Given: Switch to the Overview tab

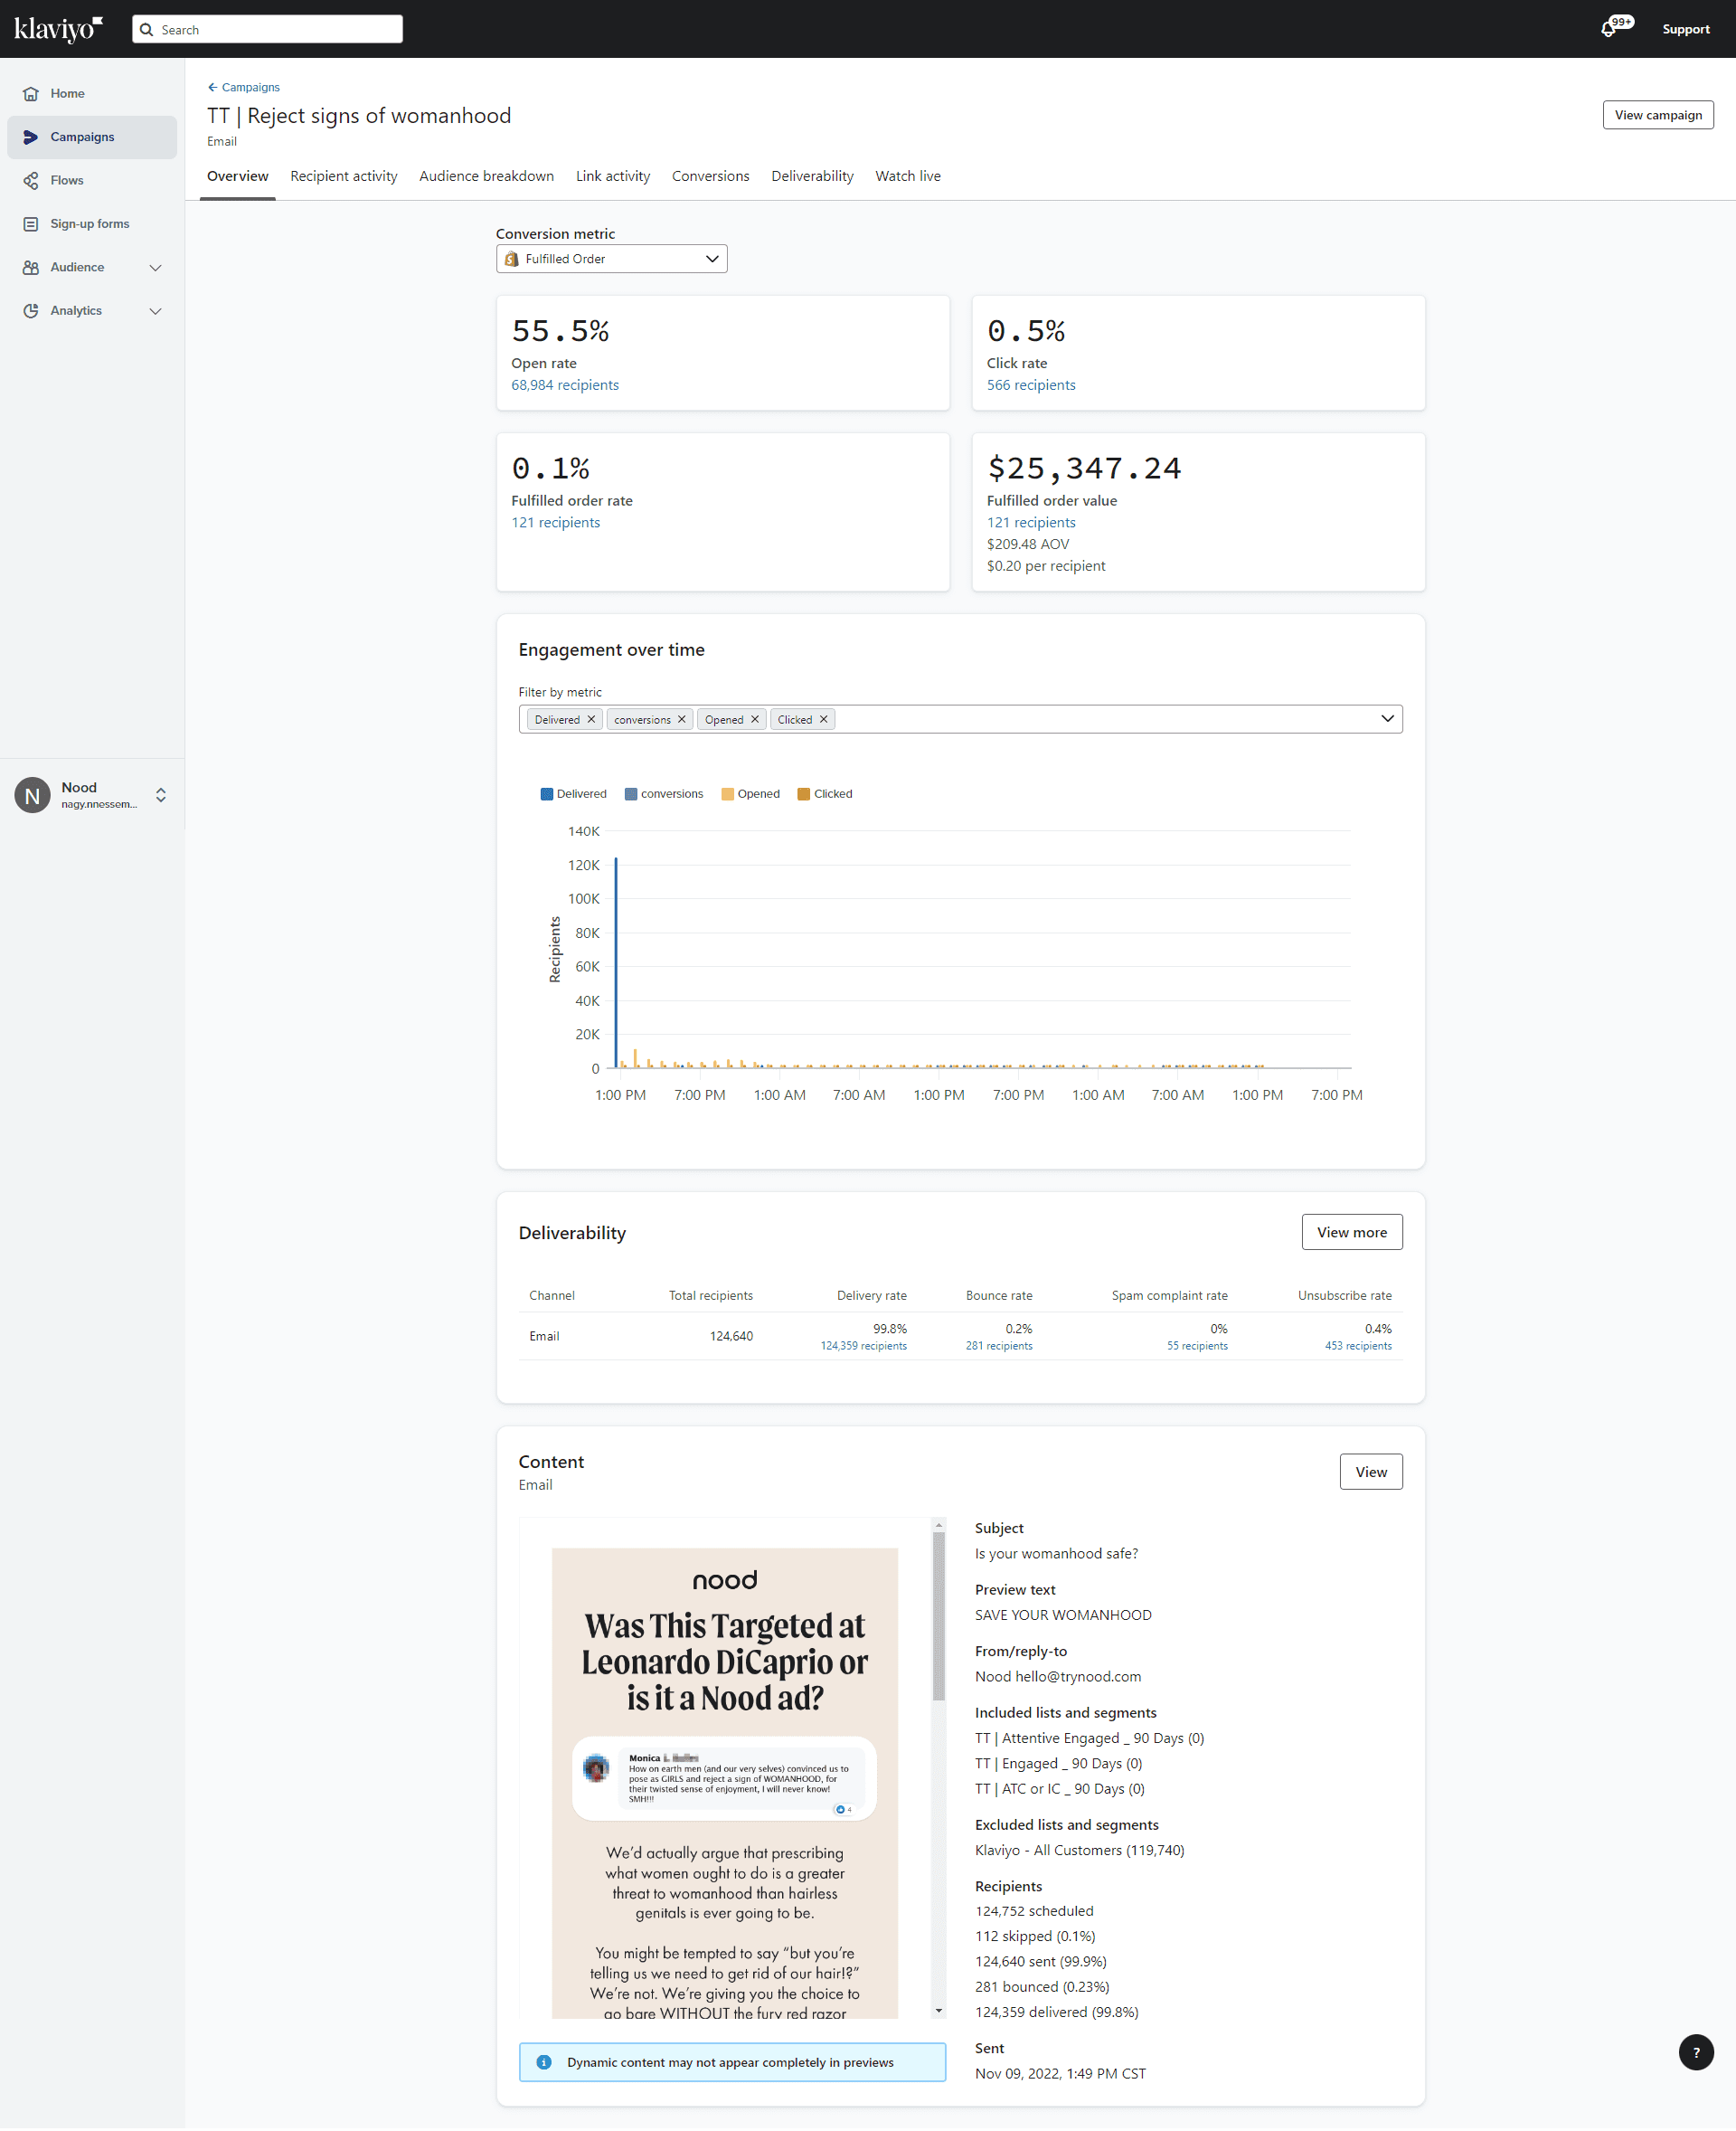Looking at the screenshot, I should [x=238, y=176].
